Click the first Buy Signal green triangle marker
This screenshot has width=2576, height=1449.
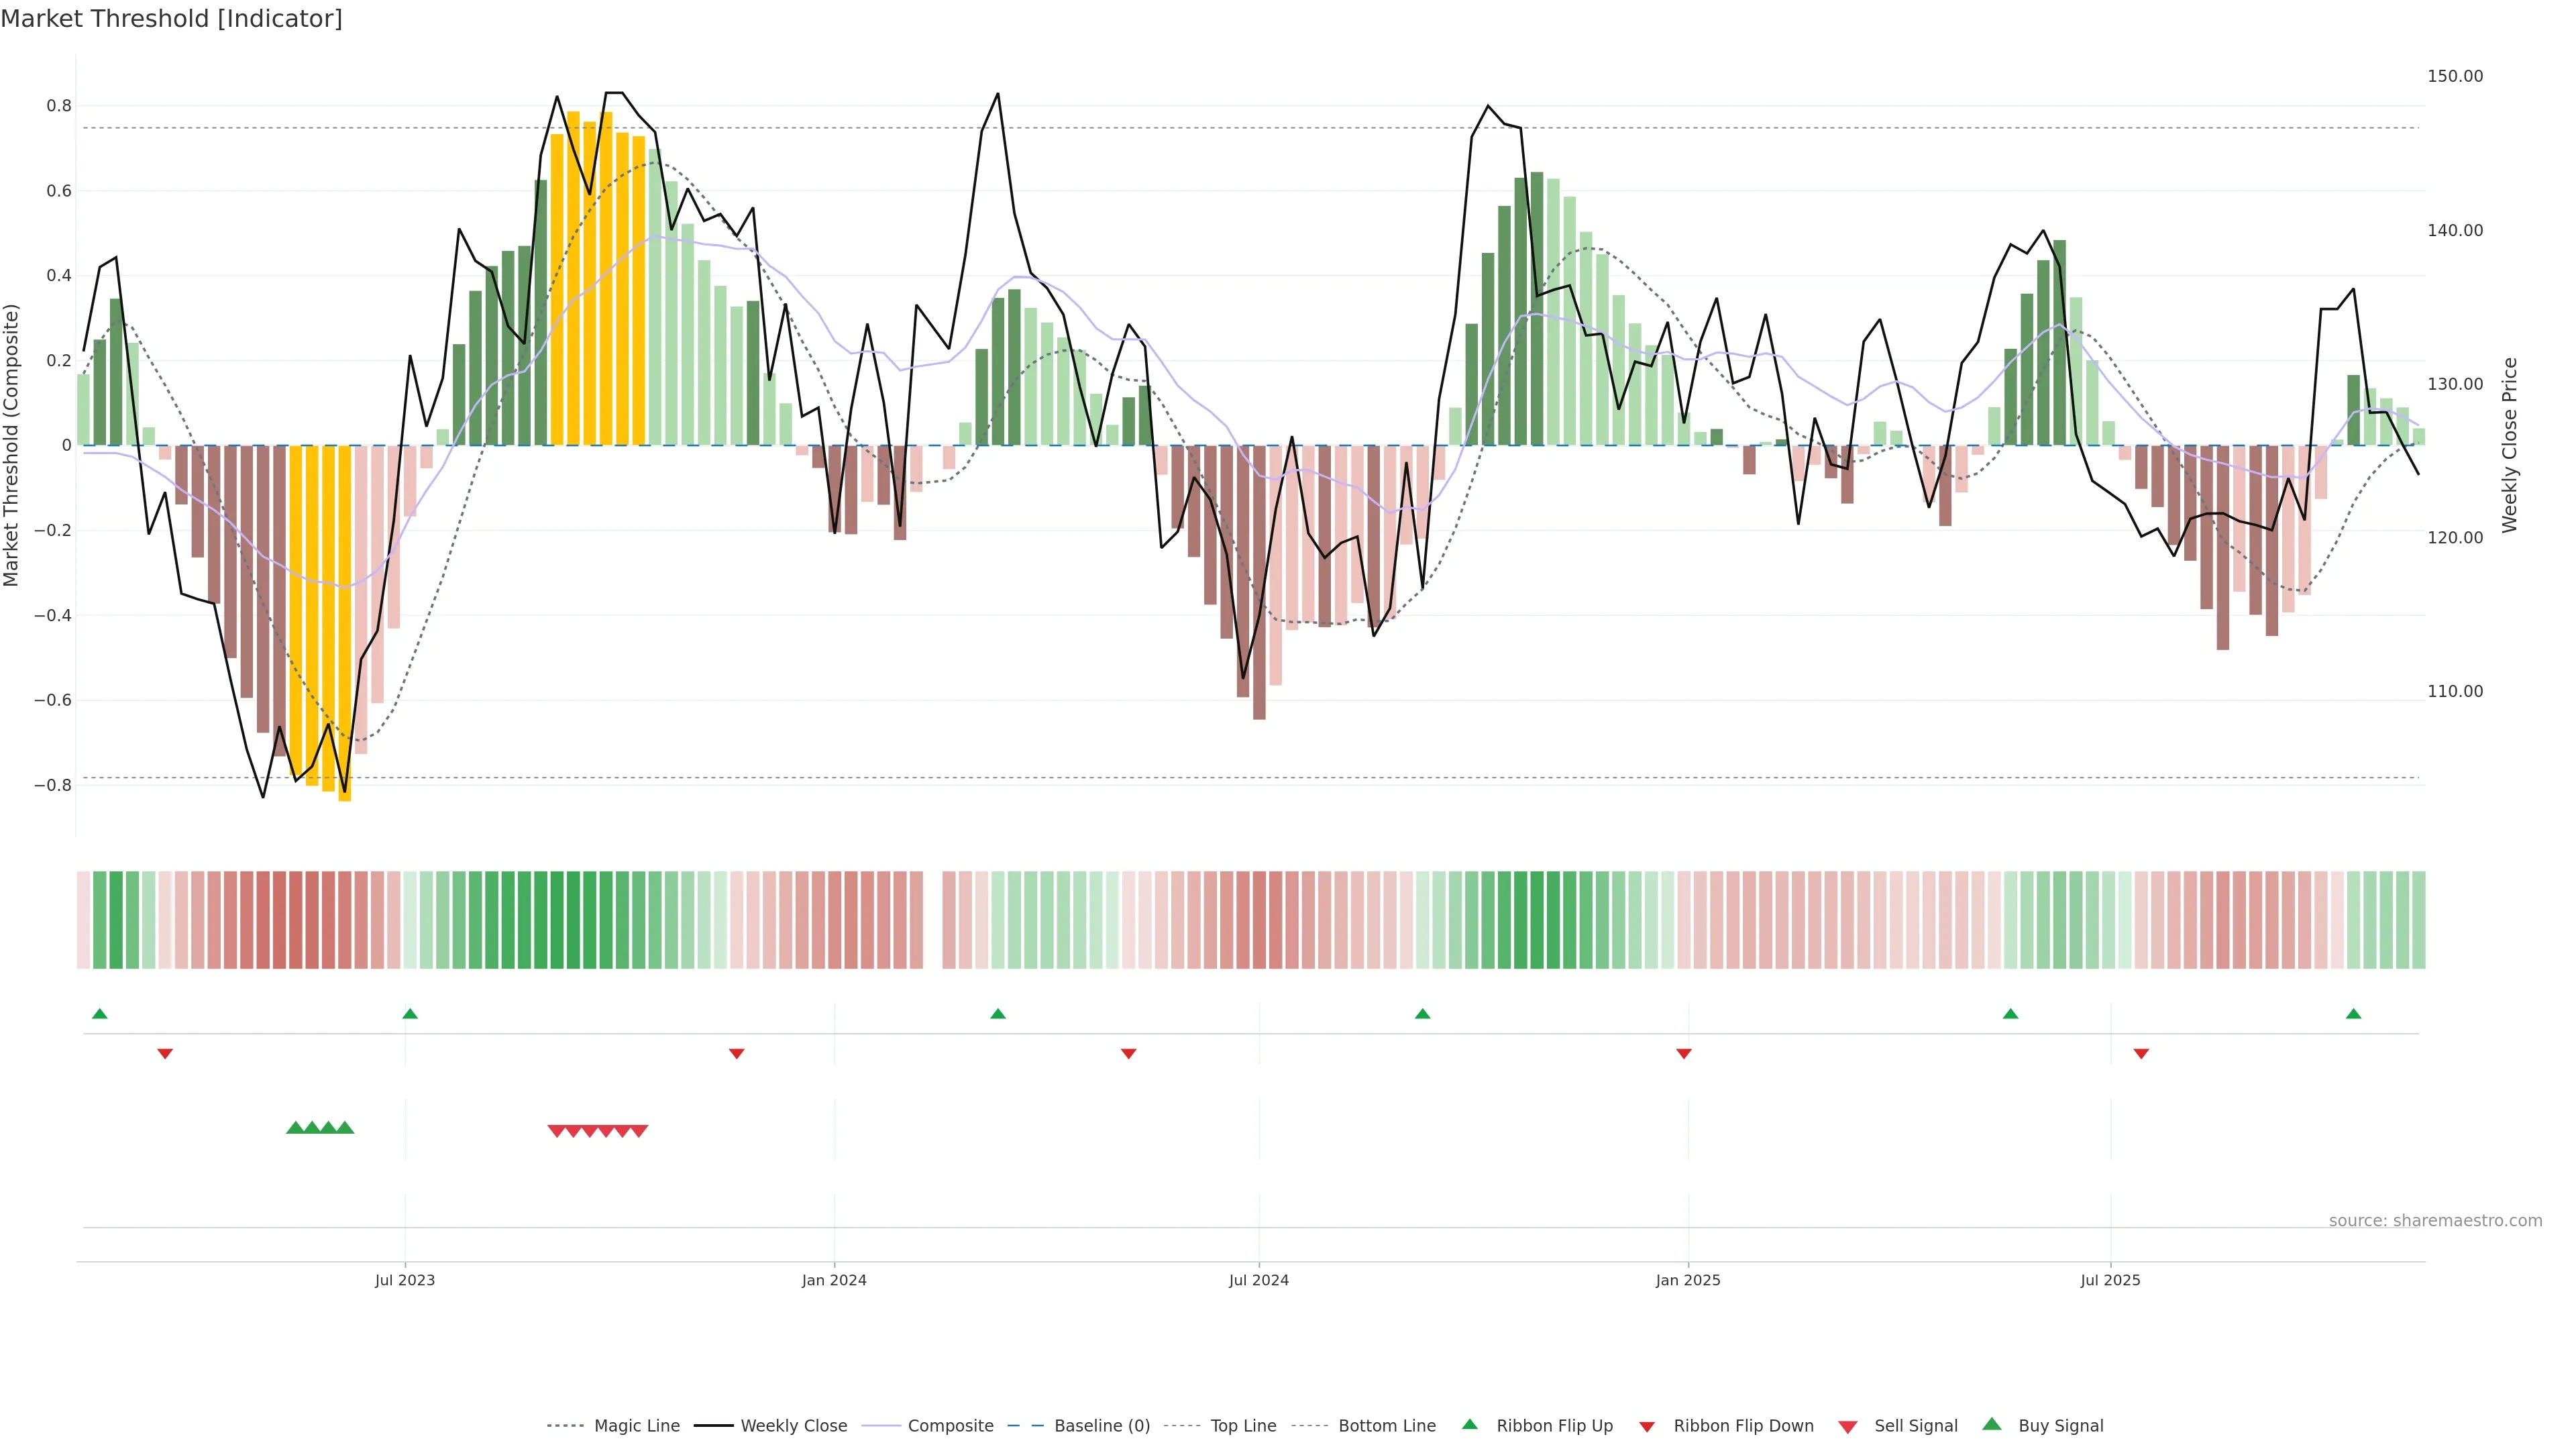295,1128
